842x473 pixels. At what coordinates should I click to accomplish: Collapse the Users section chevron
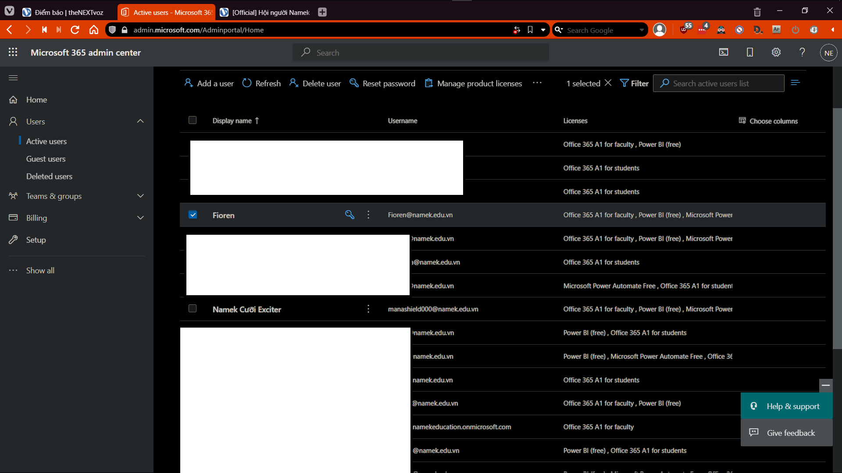140,121
